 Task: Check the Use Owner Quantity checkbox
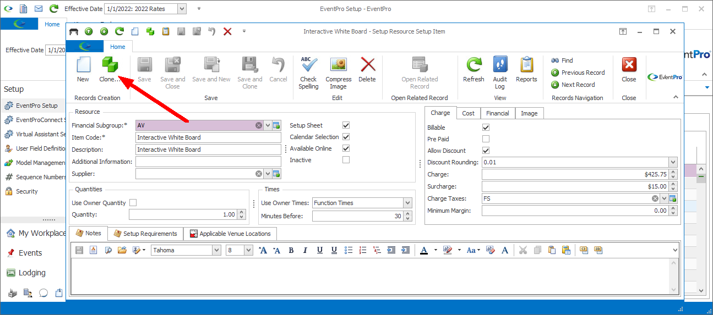(133, 203)
